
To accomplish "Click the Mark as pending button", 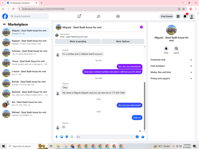I will pyautogui.click(x=78, y=41).
